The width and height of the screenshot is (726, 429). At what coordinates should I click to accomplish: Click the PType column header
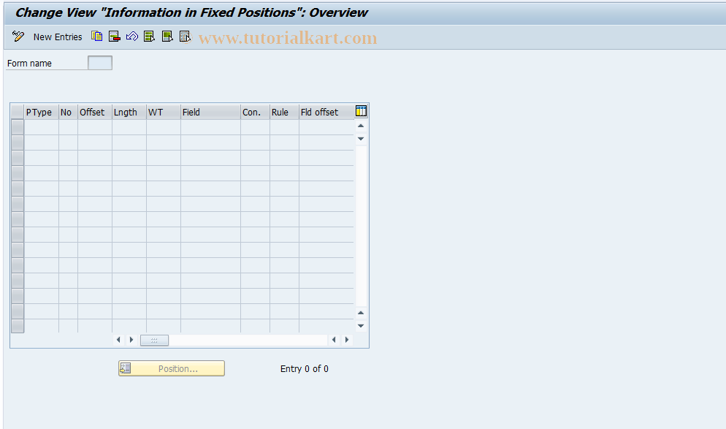coord(41,112)
